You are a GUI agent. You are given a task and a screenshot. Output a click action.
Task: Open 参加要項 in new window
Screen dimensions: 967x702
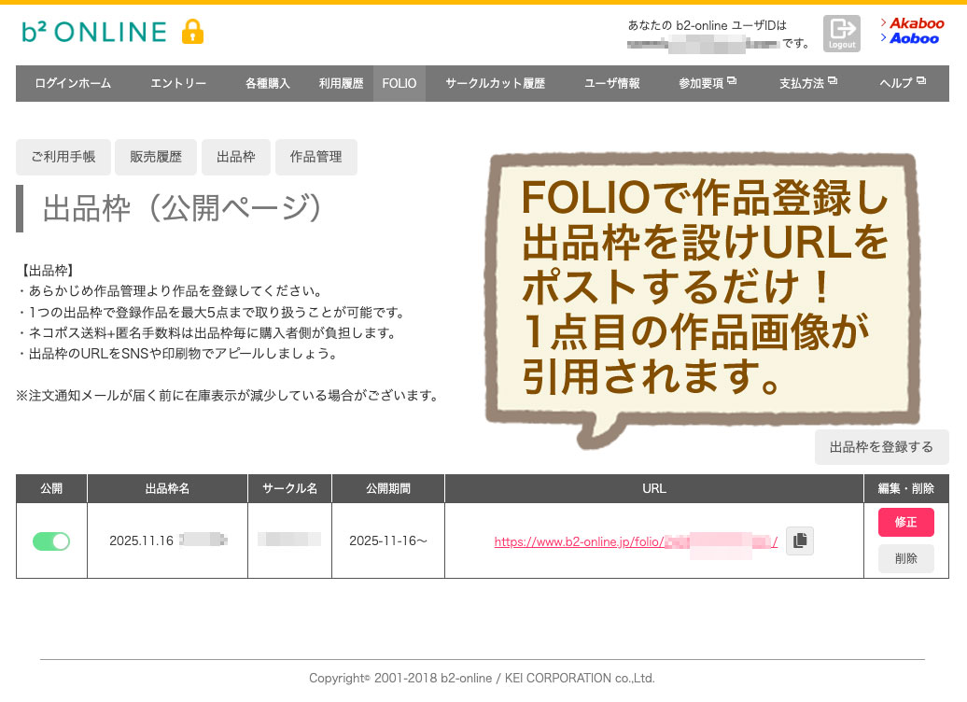click(x=708, y=83)
